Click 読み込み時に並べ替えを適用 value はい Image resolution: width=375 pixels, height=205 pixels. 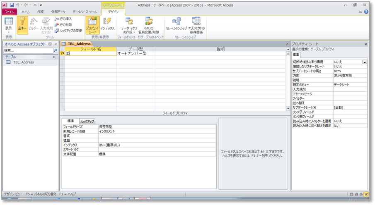coord(350,126)
